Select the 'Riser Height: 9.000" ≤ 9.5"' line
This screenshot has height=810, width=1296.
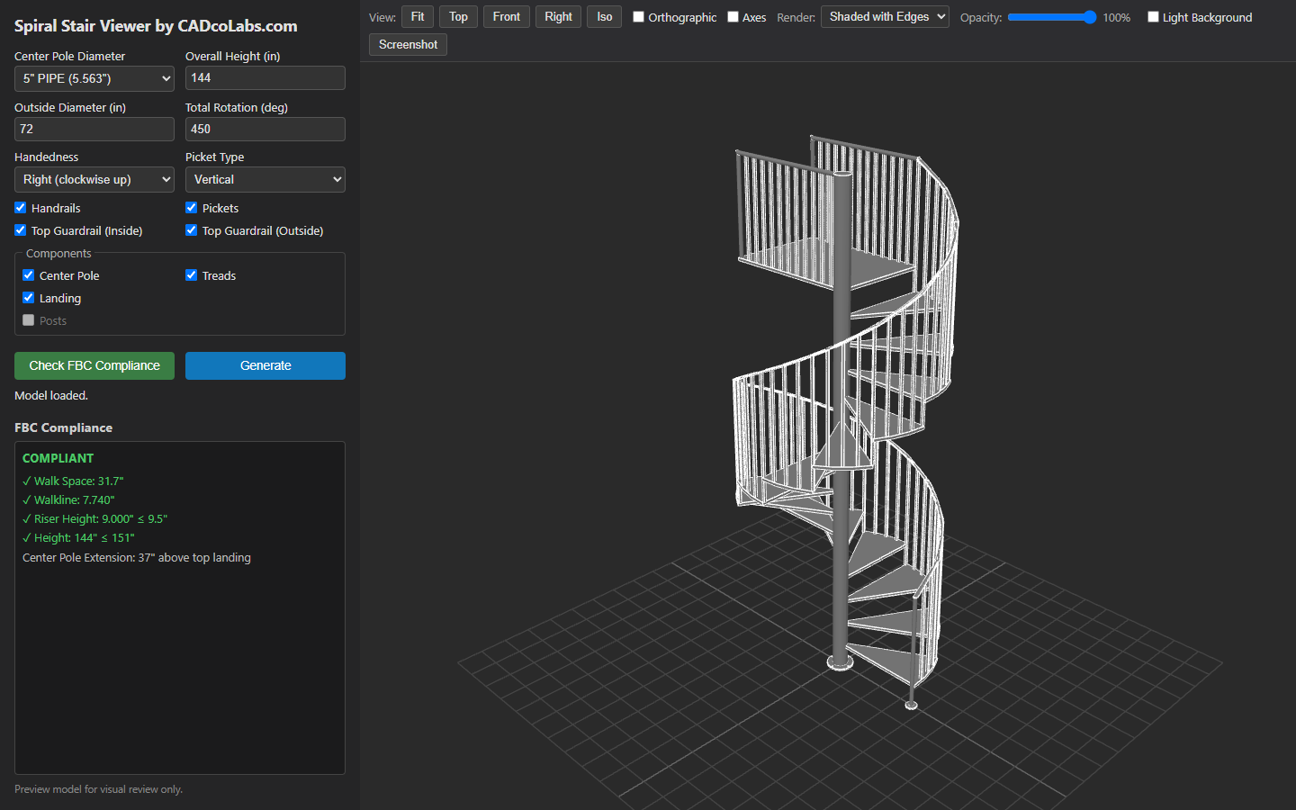(94, 518)
